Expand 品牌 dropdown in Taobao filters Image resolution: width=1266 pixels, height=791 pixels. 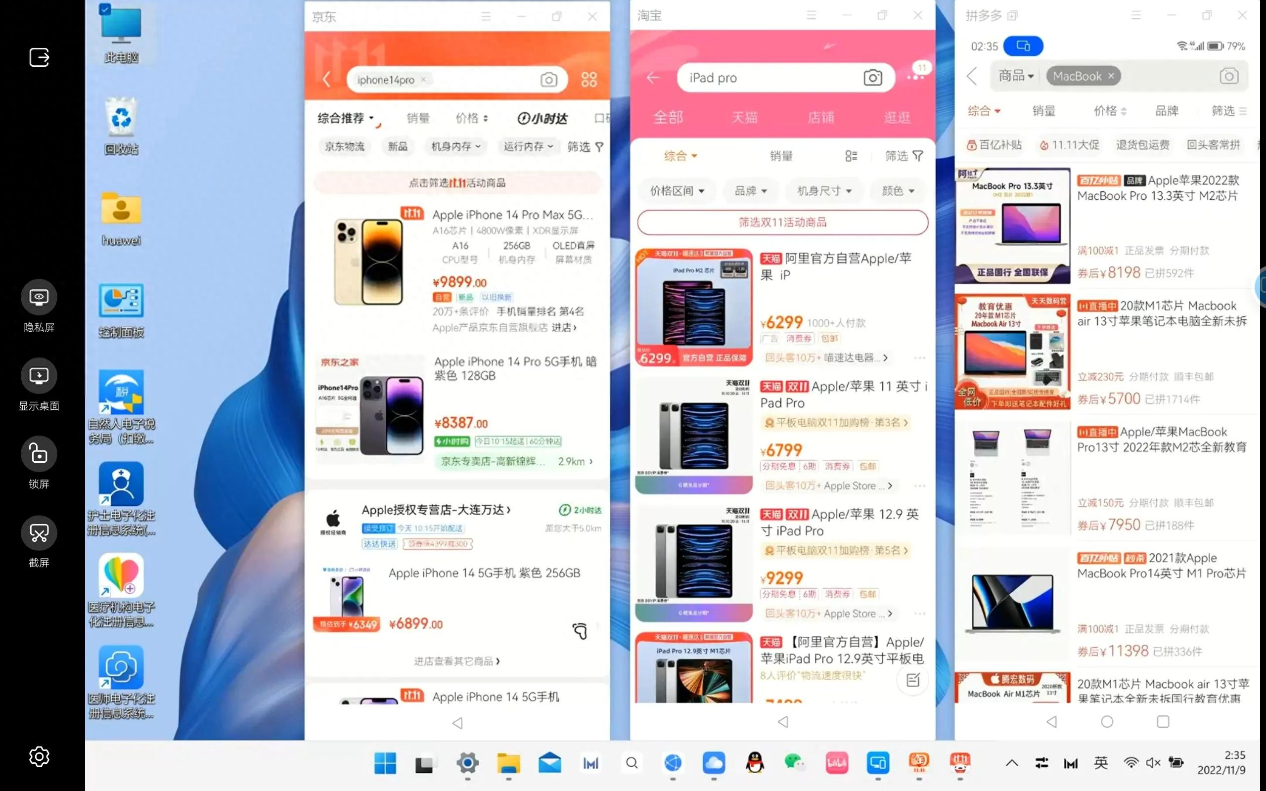pos(748,189)
